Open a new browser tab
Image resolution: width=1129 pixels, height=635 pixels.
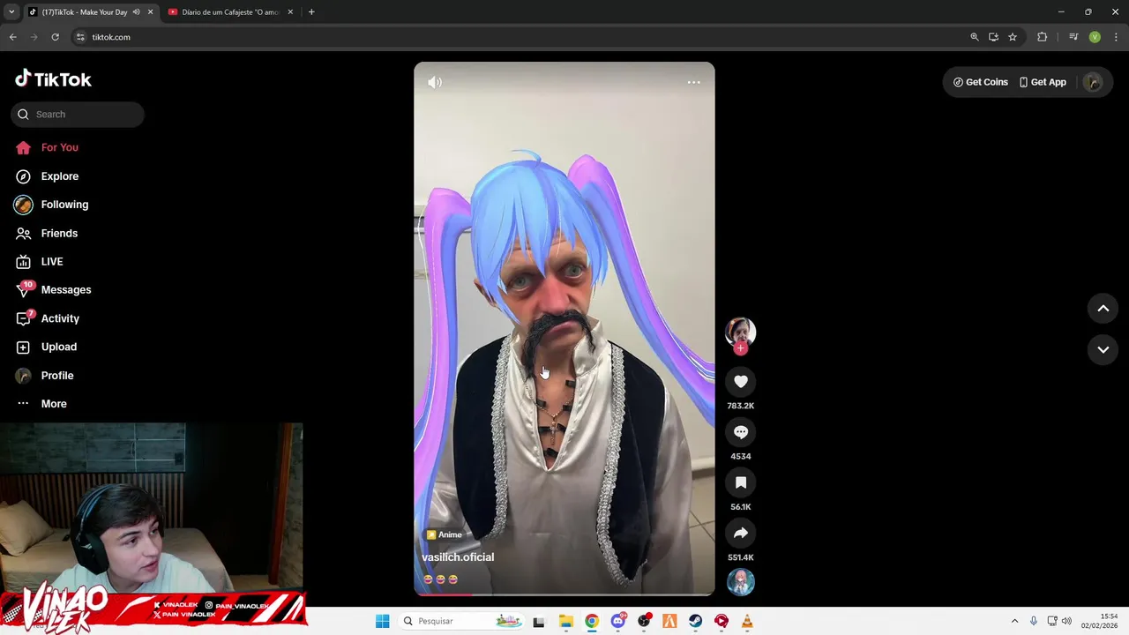311,12
